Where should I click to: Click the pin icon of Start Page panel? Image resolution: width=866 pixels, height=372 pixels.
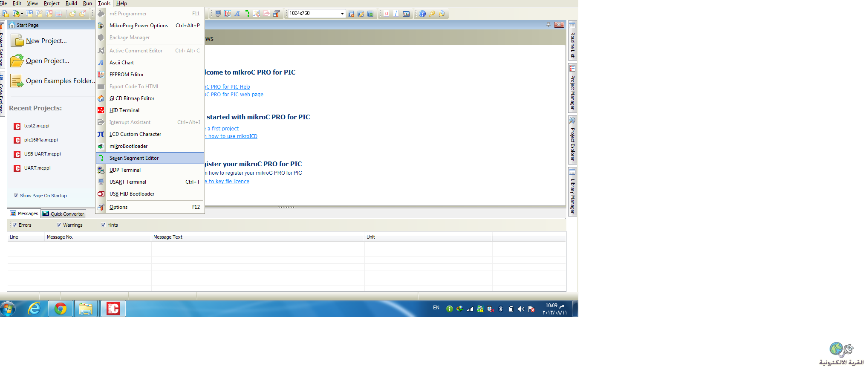point(548,25)
